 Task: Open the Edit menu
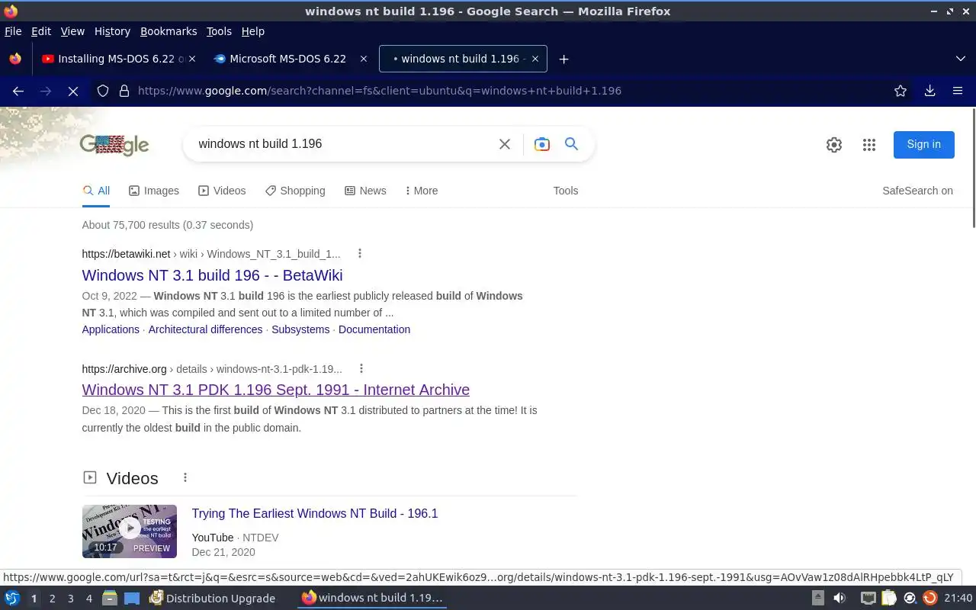point(41,31)
